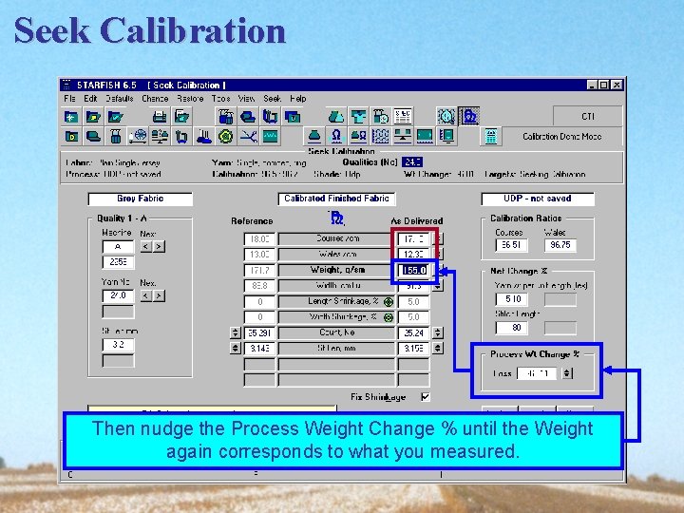Click the dotted fabric texture icon in second row
684x513 pixels.
pos(380,137)
